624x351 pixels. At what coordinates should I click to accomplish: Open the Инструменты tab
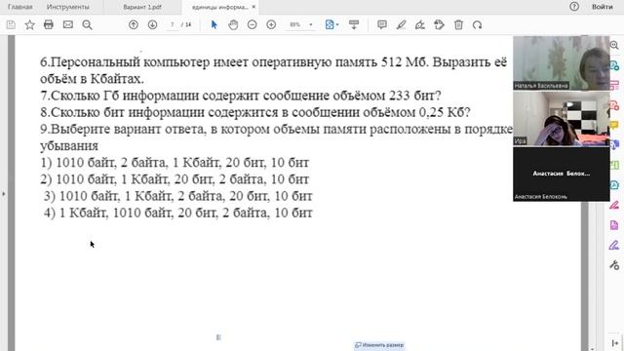(67, 7)
